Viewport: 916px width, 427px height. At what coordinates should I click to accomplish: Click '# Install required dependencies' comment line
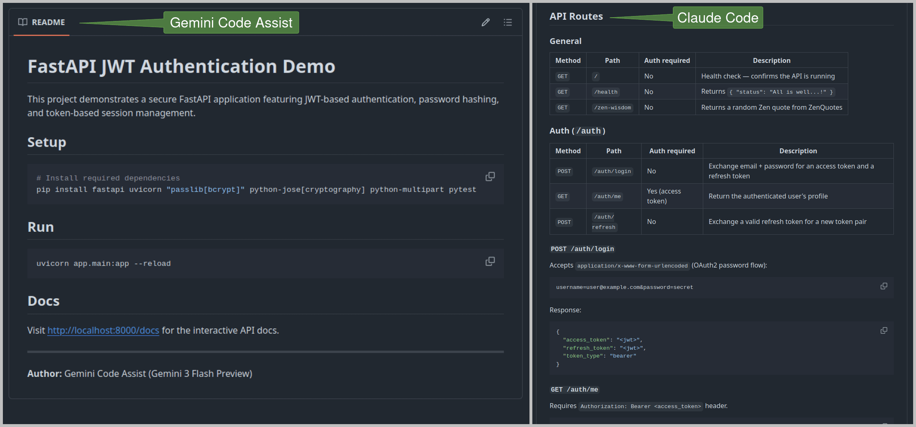pos(108,178)
